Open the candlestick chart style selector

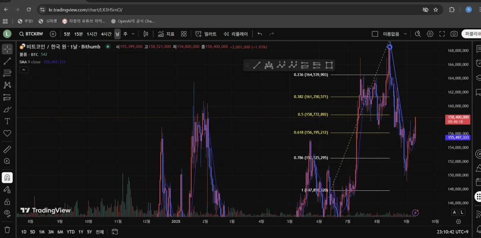pyautogui.click(x=146, y=34)
